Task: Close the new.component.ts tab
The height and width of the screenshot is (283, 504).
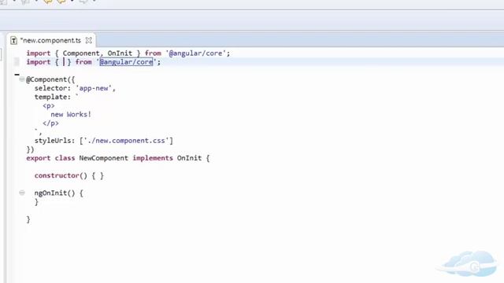Action: point(89,40)
